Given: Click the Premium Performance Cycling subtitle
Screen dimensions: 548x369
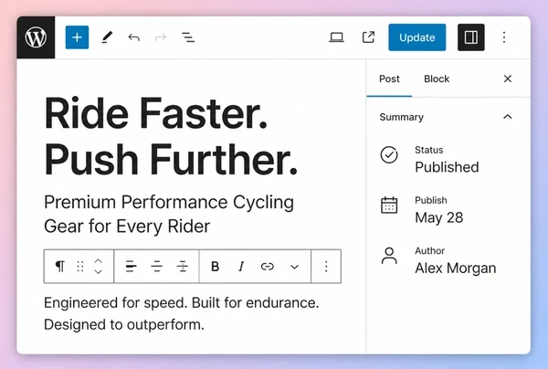Looking at the screenshot, I should [x=169, y=215].
